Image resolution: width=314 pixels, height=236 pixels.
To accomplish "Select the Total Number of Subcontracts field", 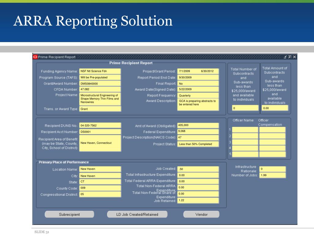I will click(x=245, y=108).
